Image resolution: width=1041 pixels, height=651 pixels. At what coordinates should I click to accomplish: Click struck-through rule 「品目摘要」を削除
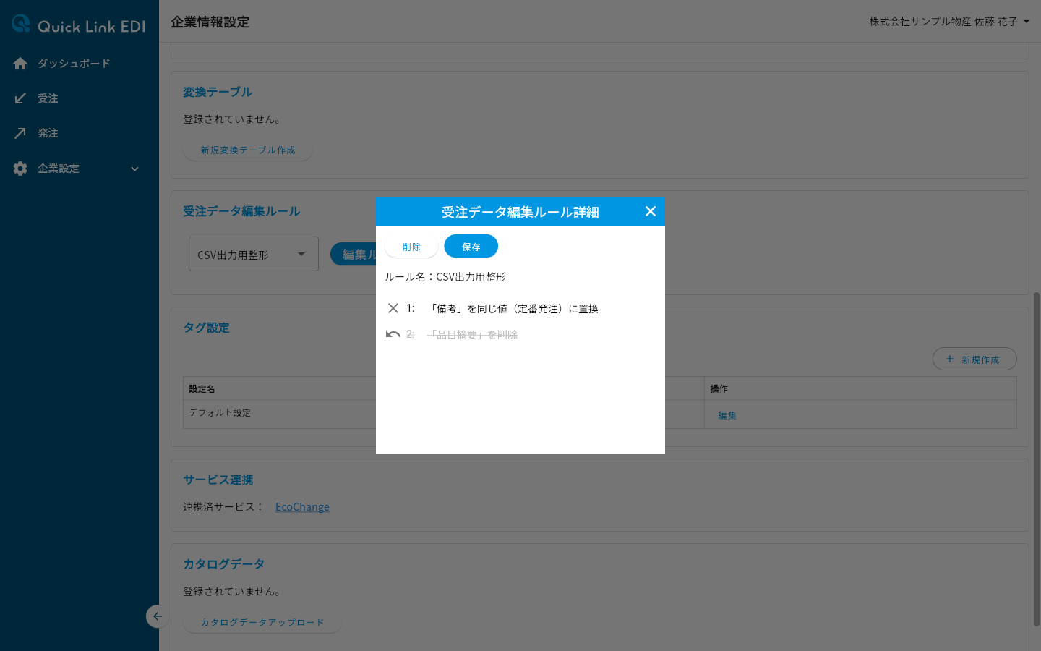[473, 335]
